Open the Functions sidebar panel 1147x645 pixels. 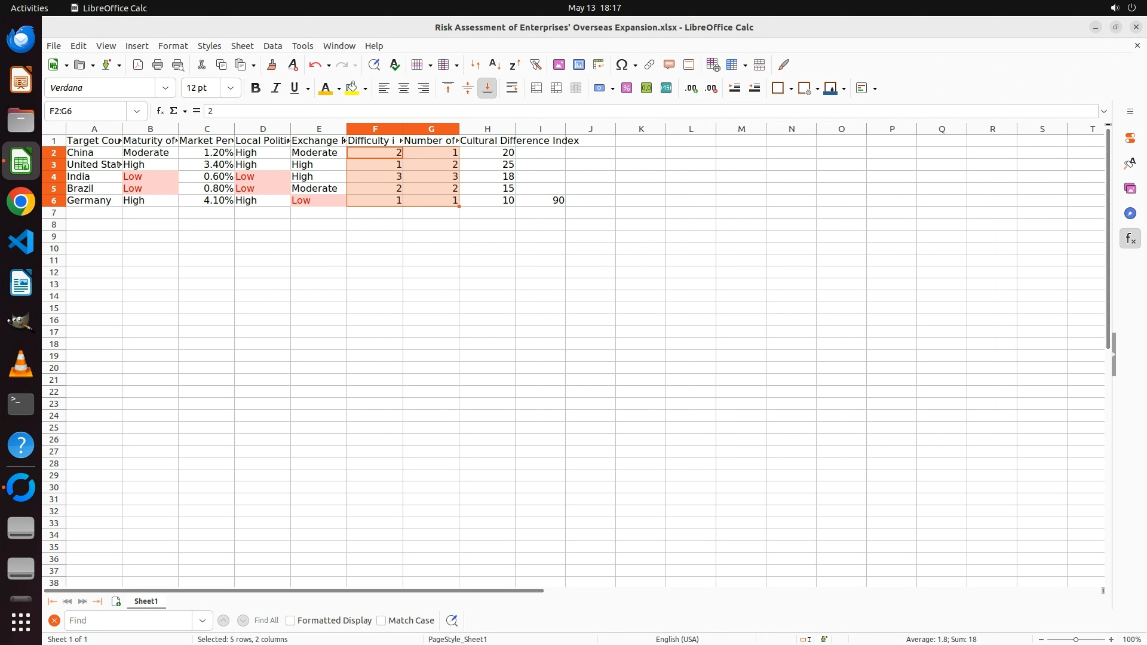click(1130, 239)
